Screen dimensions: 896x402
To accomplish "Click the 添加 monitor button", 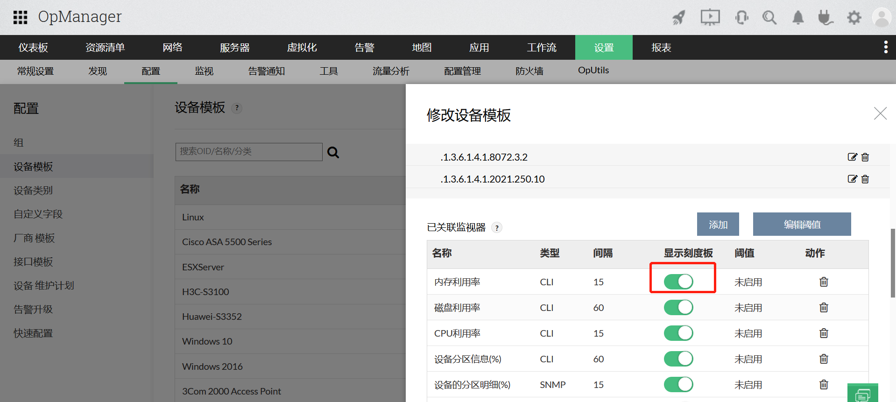I will tap(718, 224).
